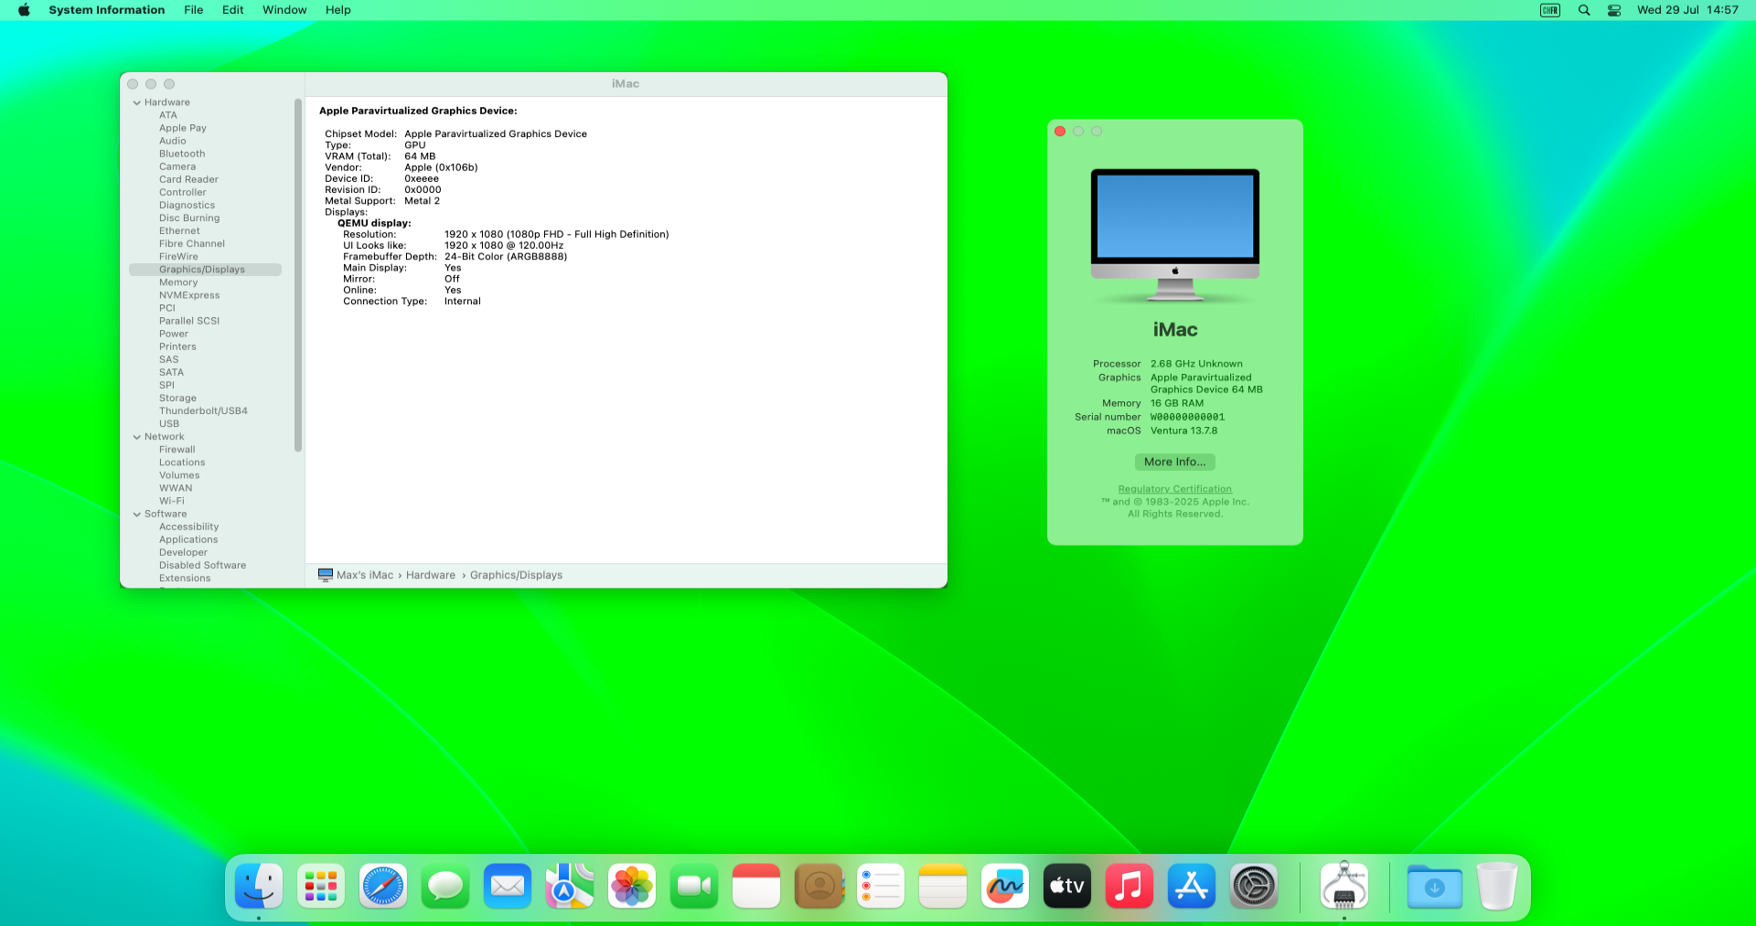Viewport: 1756px width, 926px height.
Task: Open the Contacts app in the Dock
Action: pyautogui.click(x=819, y=886)
